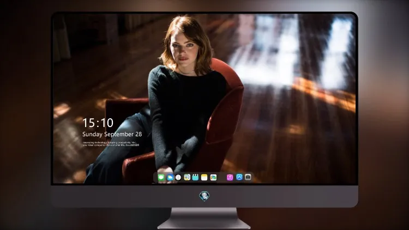Screen dimensions: 409x230
Task: Click the Sunday September 28 date text
Action: [x=112, y=134]
